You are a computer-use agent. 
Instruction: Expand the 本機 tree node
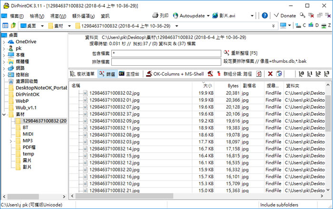(4, 55)
